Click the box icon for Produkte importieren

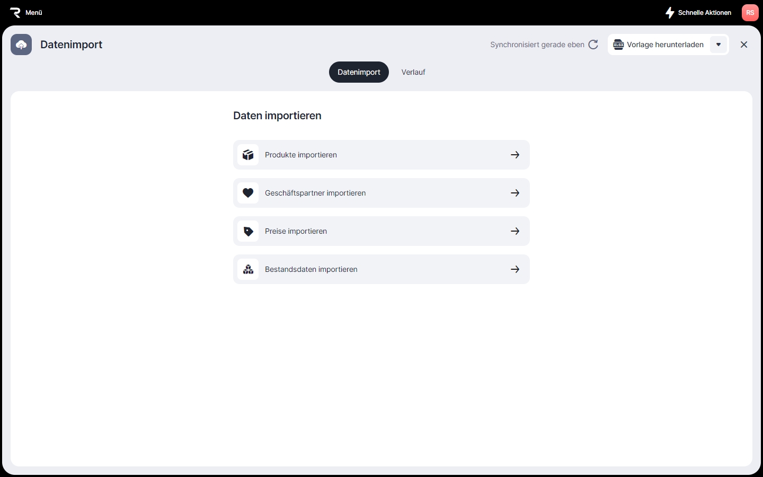point(248,155)
